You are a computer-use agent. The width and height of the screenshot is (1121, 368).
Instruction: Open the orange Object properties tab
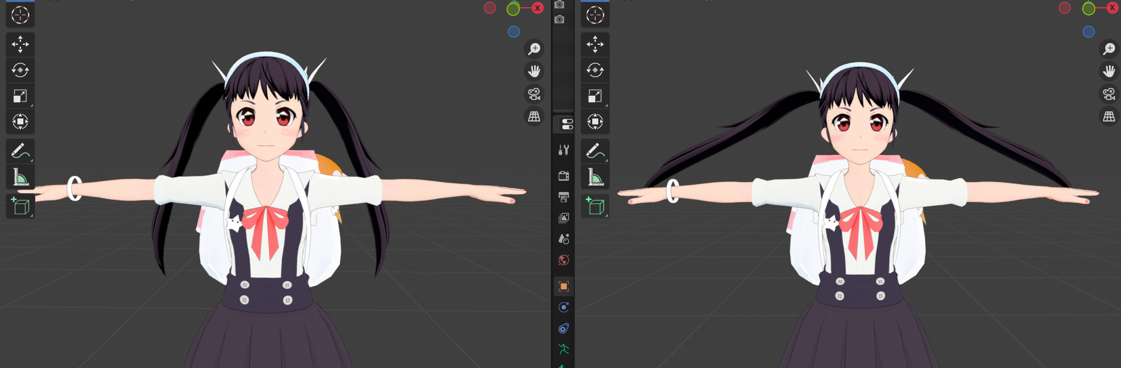pos(563,286)
